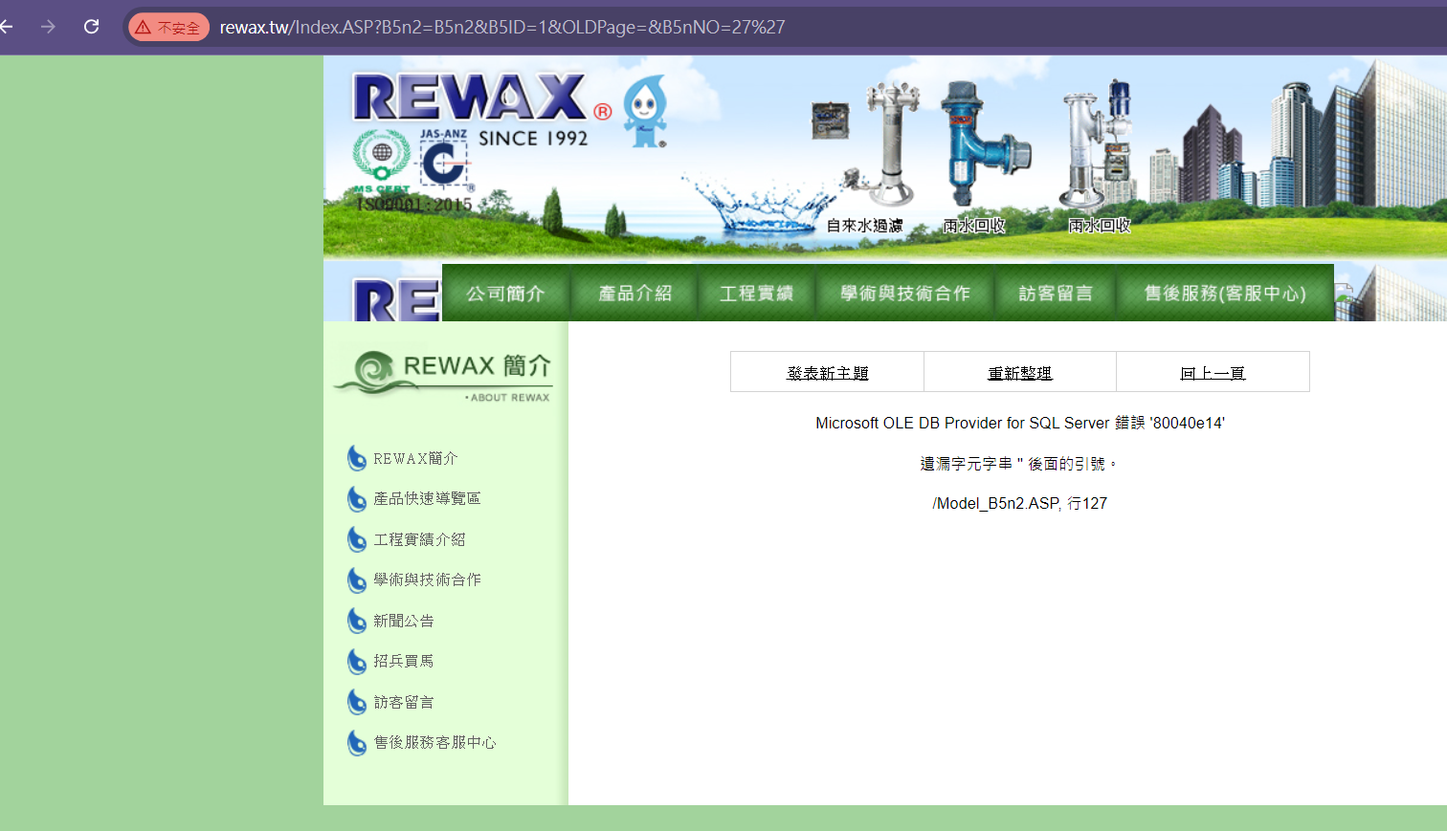Open 售後服務客服中心 in the sidebar
Image resolution: width=1447 pixels, height=831 pixels.
click(x=434, y=742)
